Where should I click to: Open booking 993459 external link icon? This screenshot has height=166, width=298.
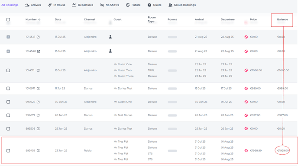point(38,150)
